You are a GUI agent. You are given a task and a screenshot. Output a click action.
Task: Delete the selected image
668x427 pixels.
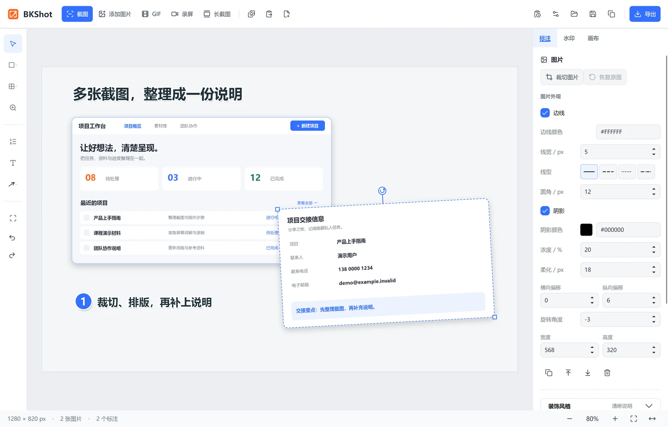607,373
